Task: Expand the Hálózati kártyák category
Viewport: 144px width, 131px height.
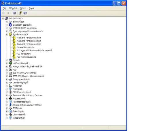Action: [x=7, y=63]
